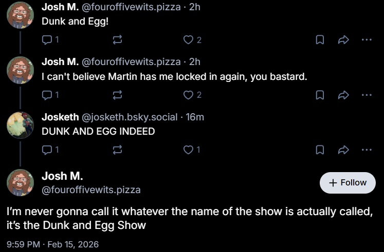
Task: Open more options on "Dunk and Egg!" post
Action: click(x=366, y=40)
